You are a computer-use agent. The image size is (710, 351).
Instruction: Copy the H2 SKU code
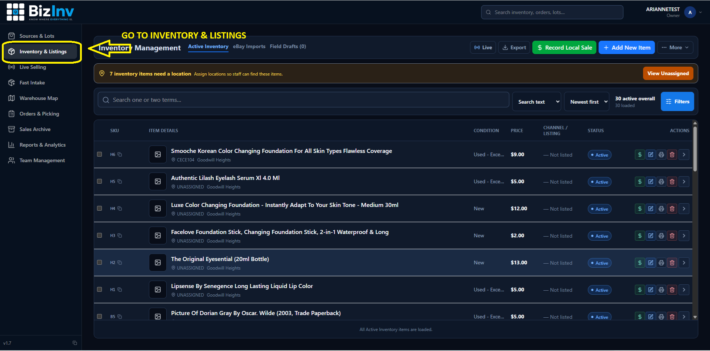coord(120,263)
